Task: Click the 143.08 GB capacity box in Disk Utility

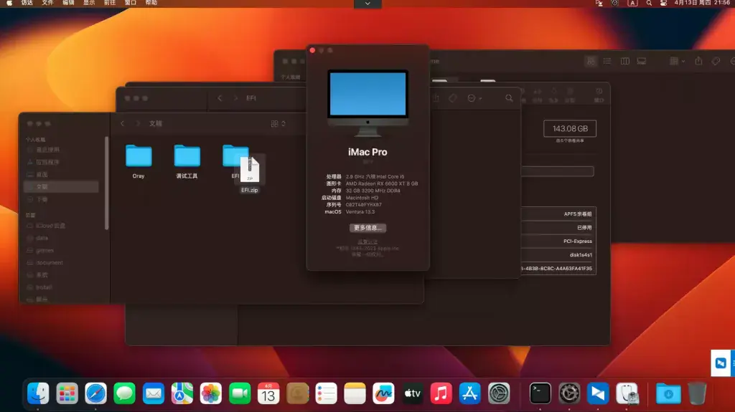Action: [x=570, y=129]
